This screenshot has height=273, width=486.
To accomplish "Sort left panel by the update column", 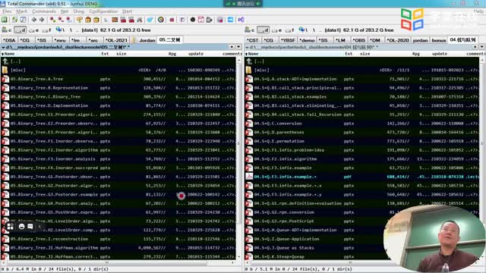I will pos(196,54).
